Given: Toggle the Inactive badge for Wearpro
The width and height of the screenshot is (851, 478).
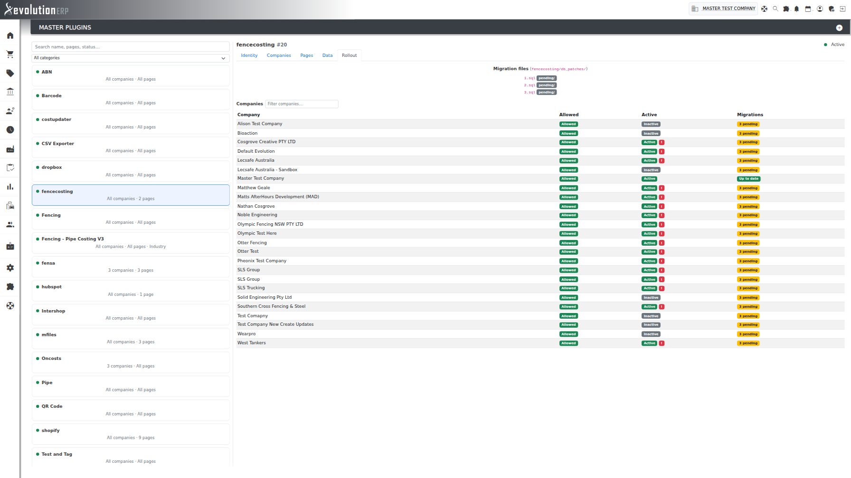Looking at the screenshot, I should point(651,334).
